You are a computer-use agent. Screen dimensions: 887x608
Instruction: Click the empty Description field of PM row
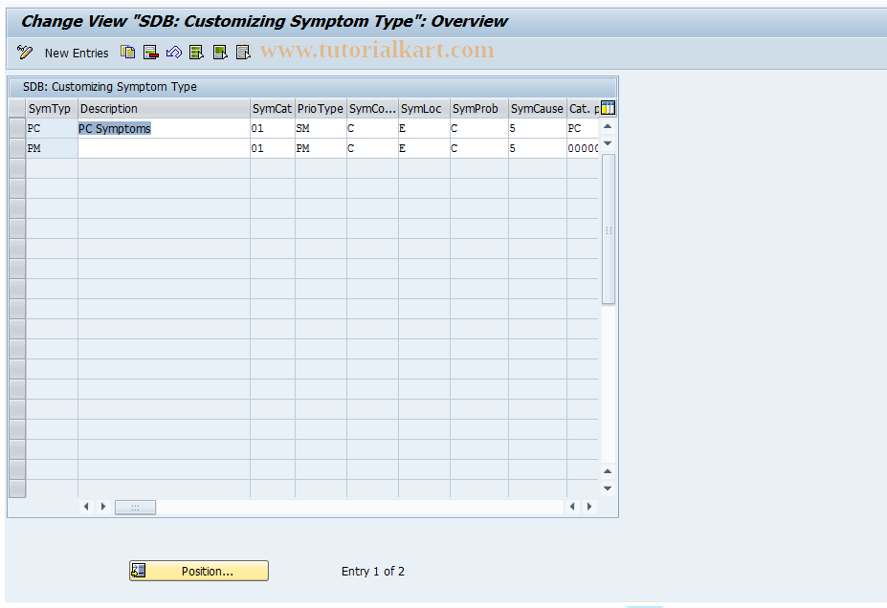point(164,148)
